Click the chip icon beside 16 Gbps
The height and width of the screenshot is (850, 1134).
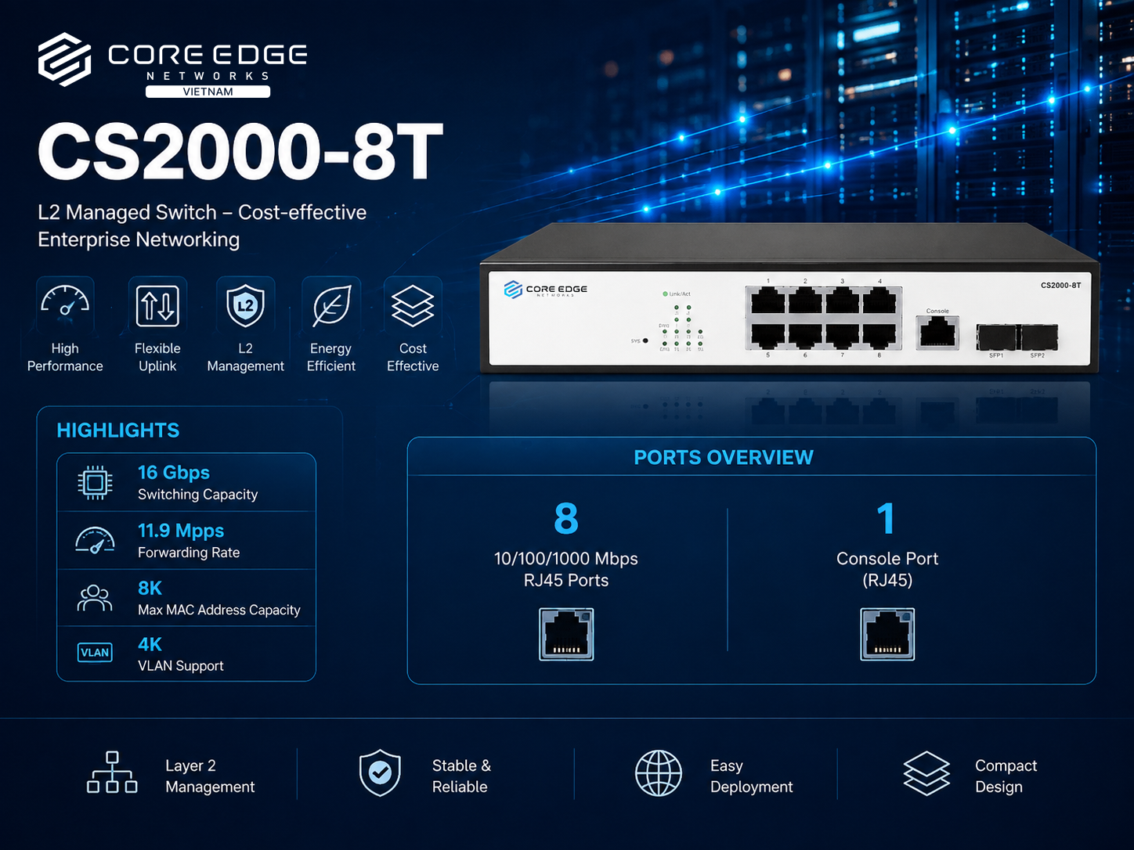(x=95, y=482)
